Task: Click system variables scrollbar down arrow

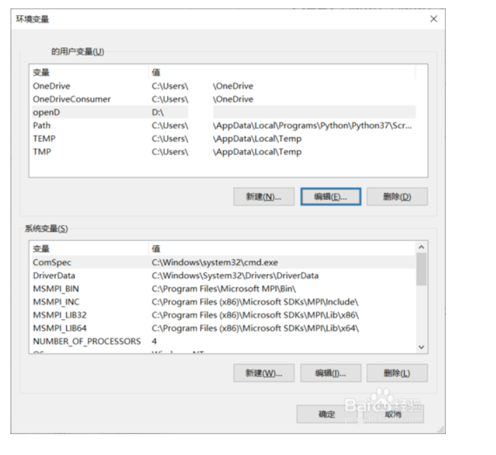Action: [421, 347]
